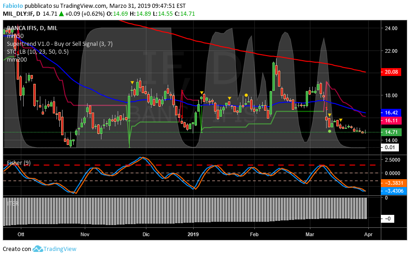The width and height of the screenshot is (410, 257).
Task: Click the 22.00 price axis tick
Action: pos(391,51)
